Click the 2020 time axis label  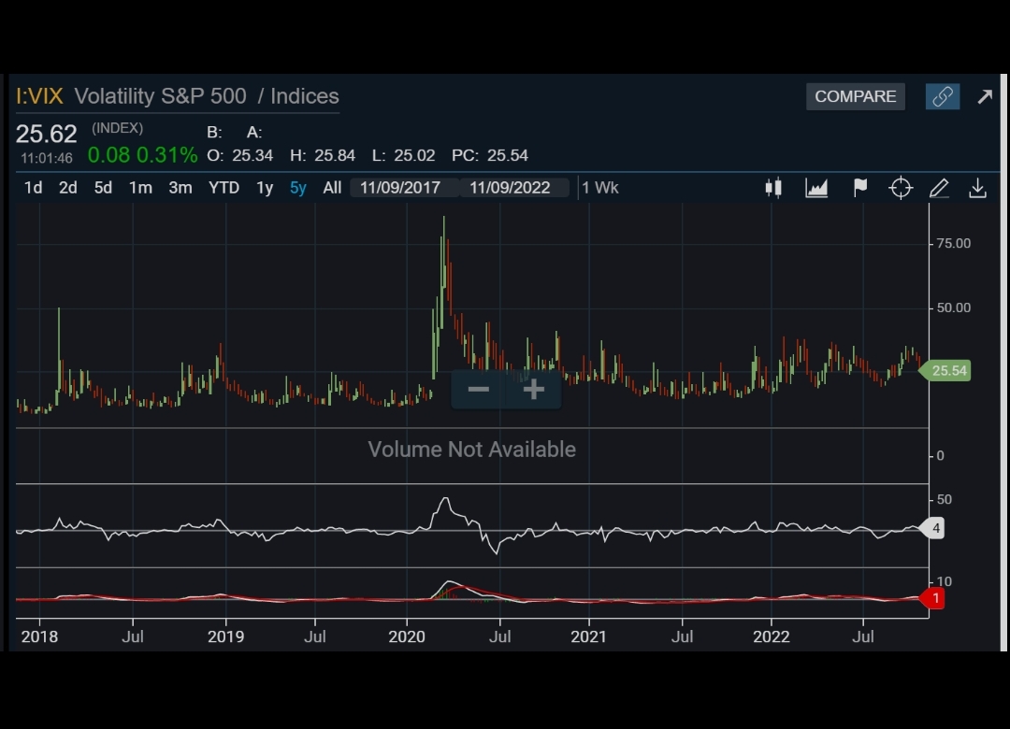point(407,636)
